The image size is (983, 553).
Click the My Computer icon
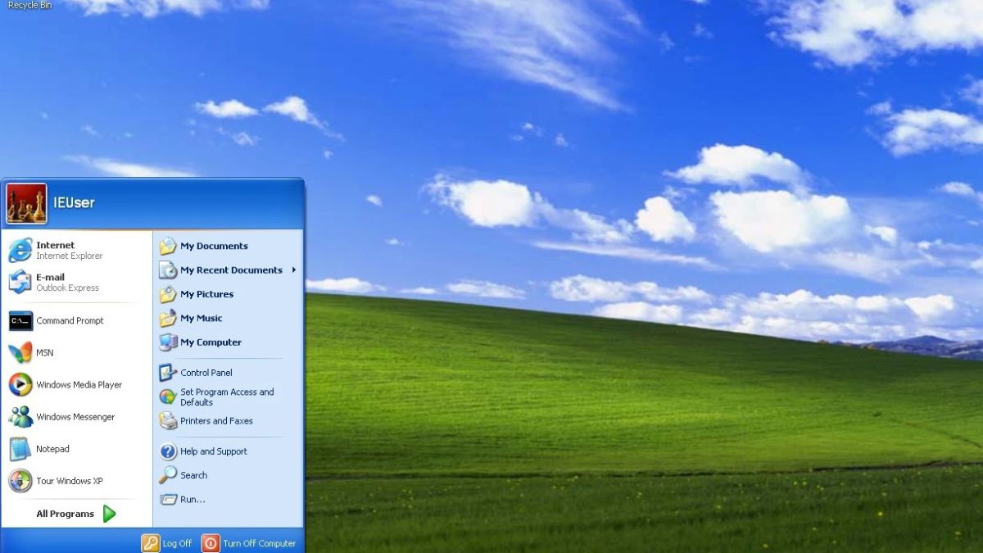(168, 342)
